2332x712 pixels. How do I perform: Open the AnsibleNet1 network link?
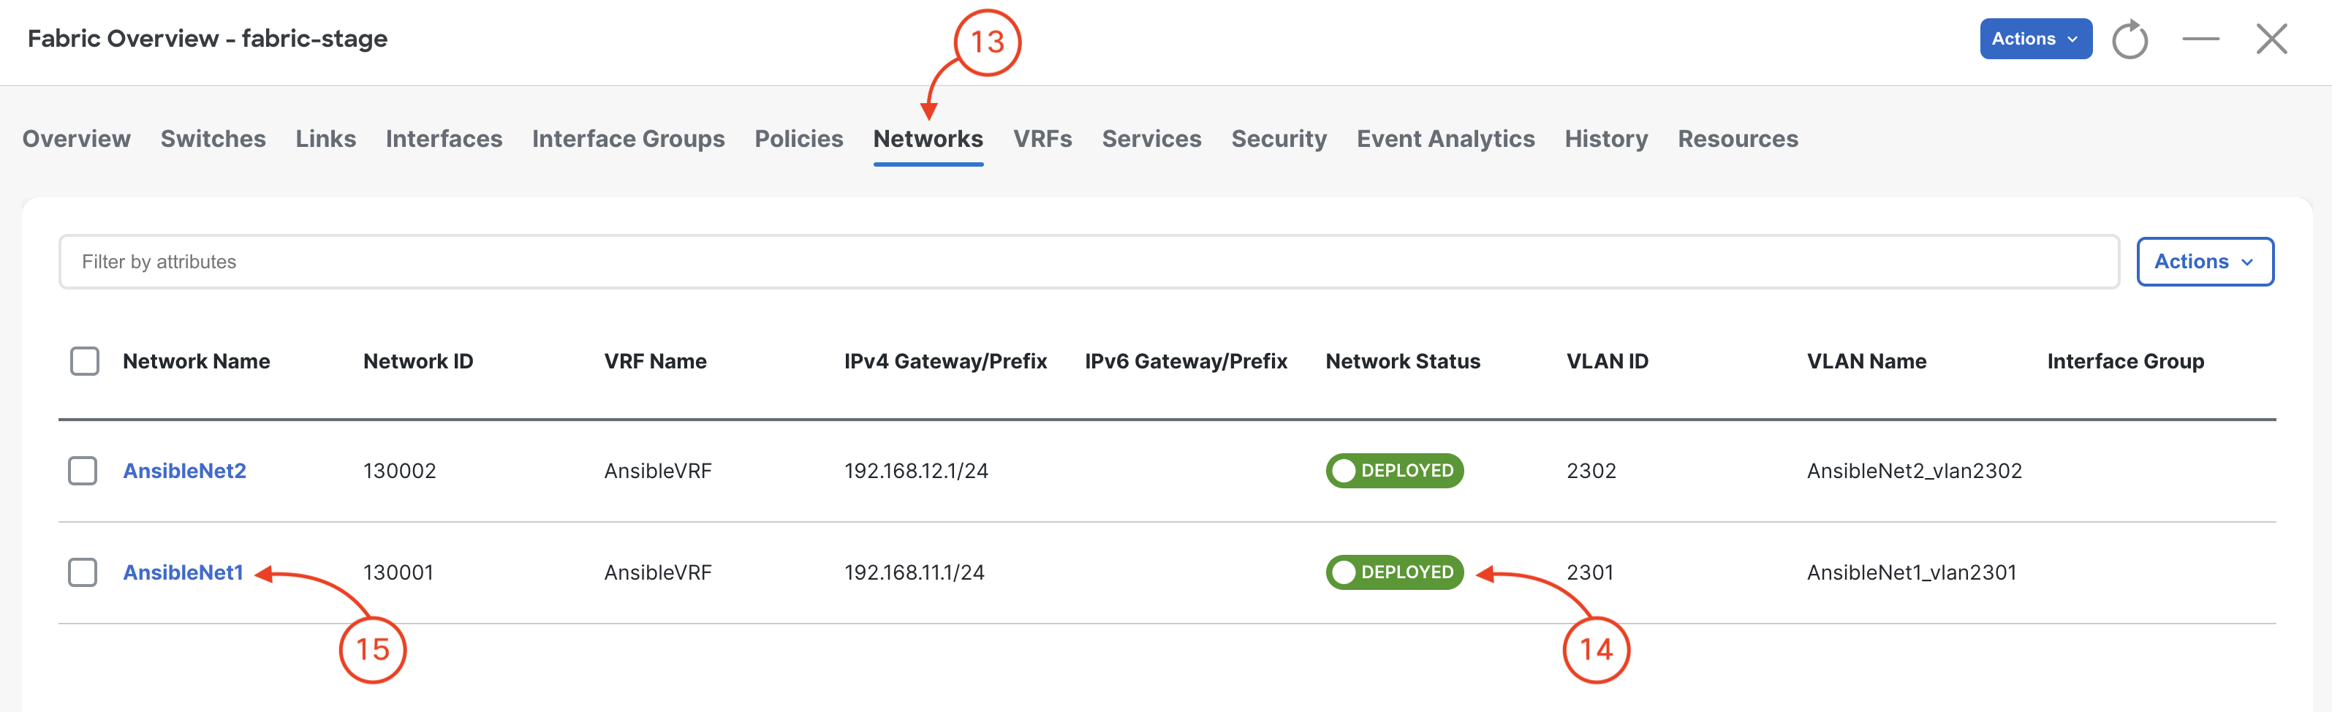pos(183,572)
